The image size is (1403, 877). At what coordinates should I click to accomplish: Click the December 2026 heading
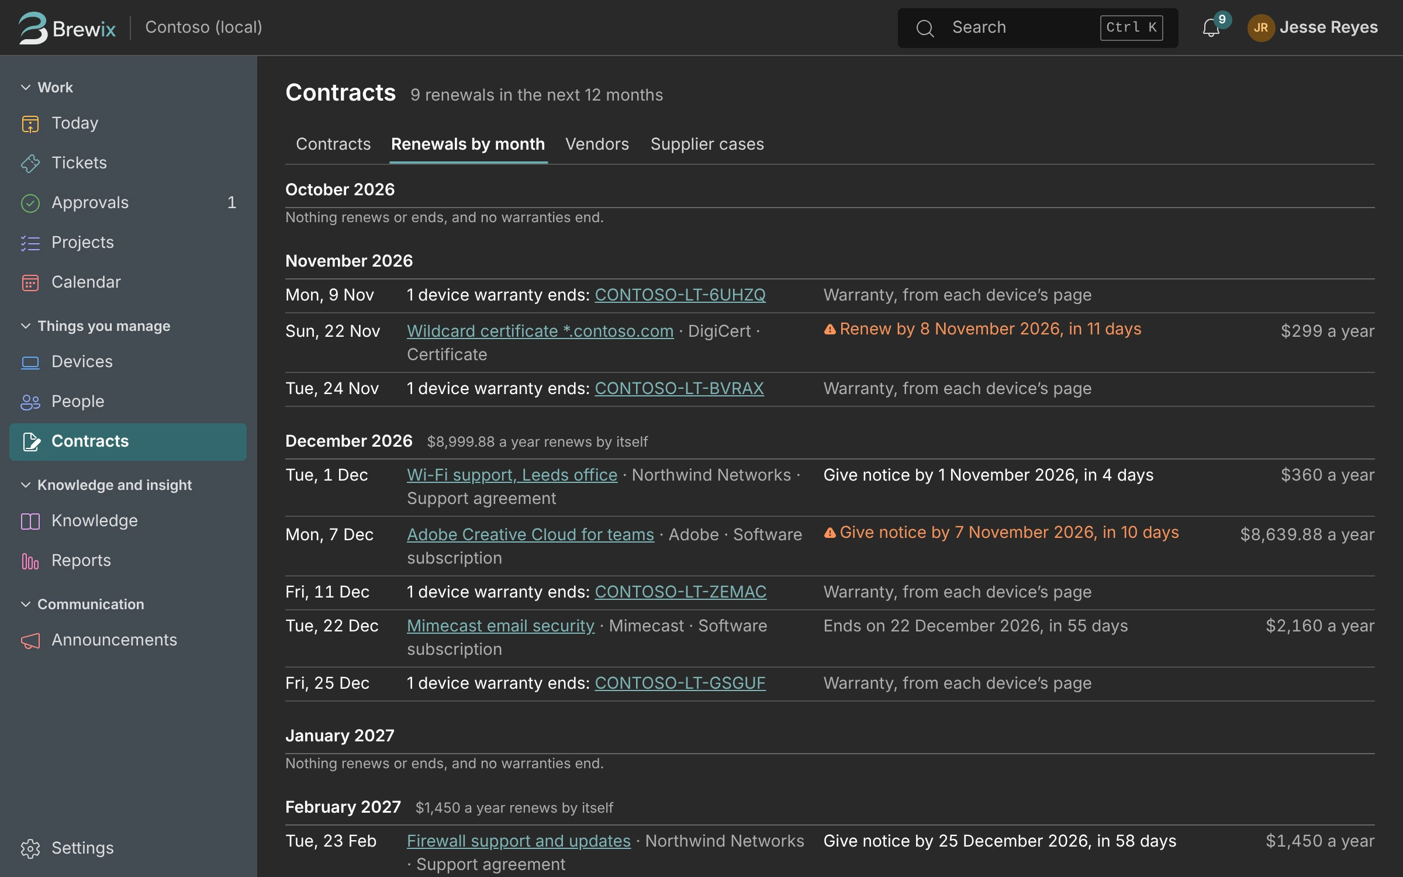[x=349, y=441]
